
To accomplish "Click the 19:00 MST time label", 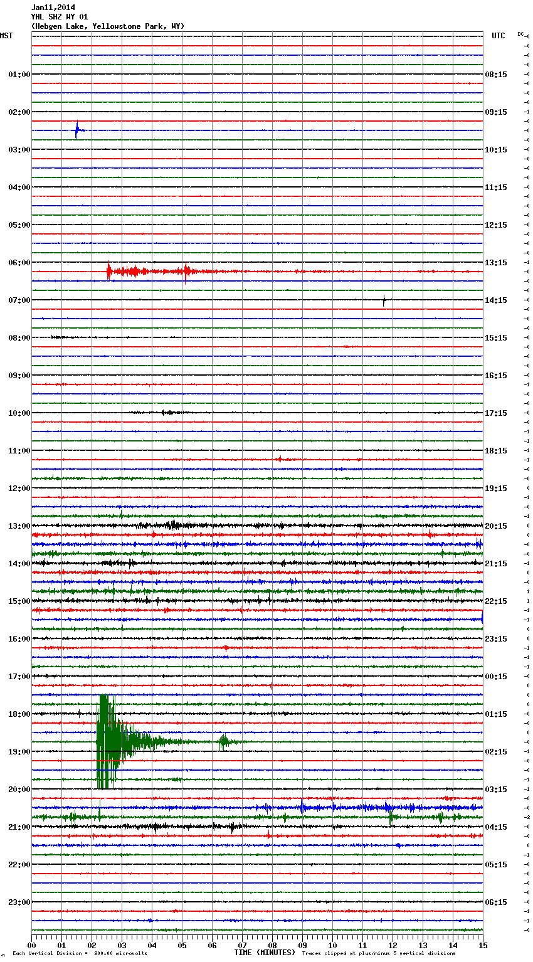I will (19, 752).
